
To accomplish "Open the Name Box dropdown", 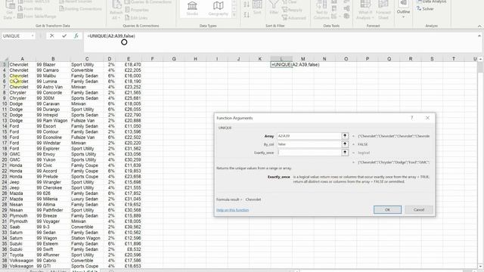I will (33, 36).
